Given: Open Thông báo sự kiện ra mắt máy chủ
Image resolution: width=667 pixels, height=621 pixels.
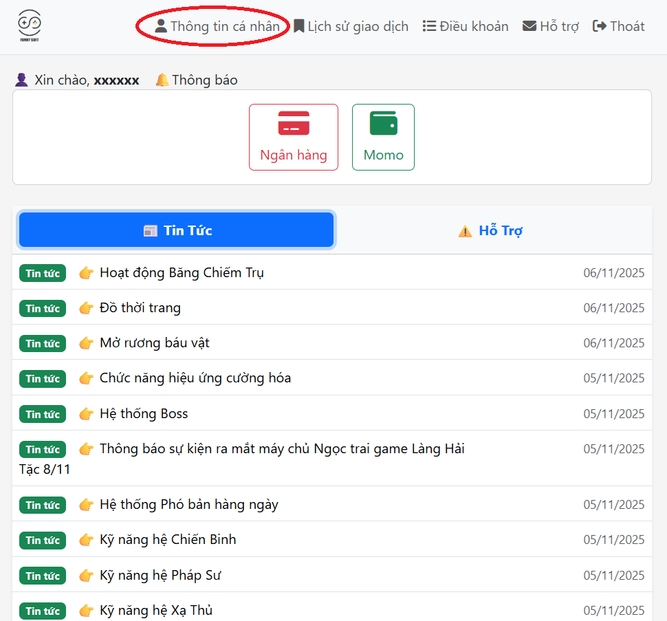Looking at the screenshot, I should point(281,448).
